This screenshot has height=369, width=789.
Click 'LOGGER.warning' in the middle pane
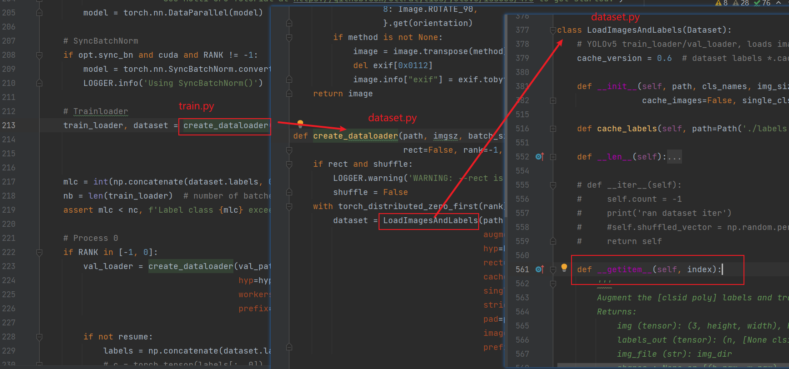368,178
